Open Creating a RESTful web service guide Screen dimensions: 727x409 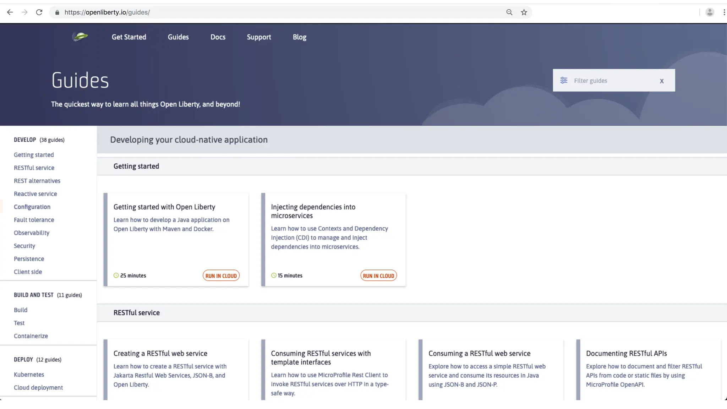(160, 353)
